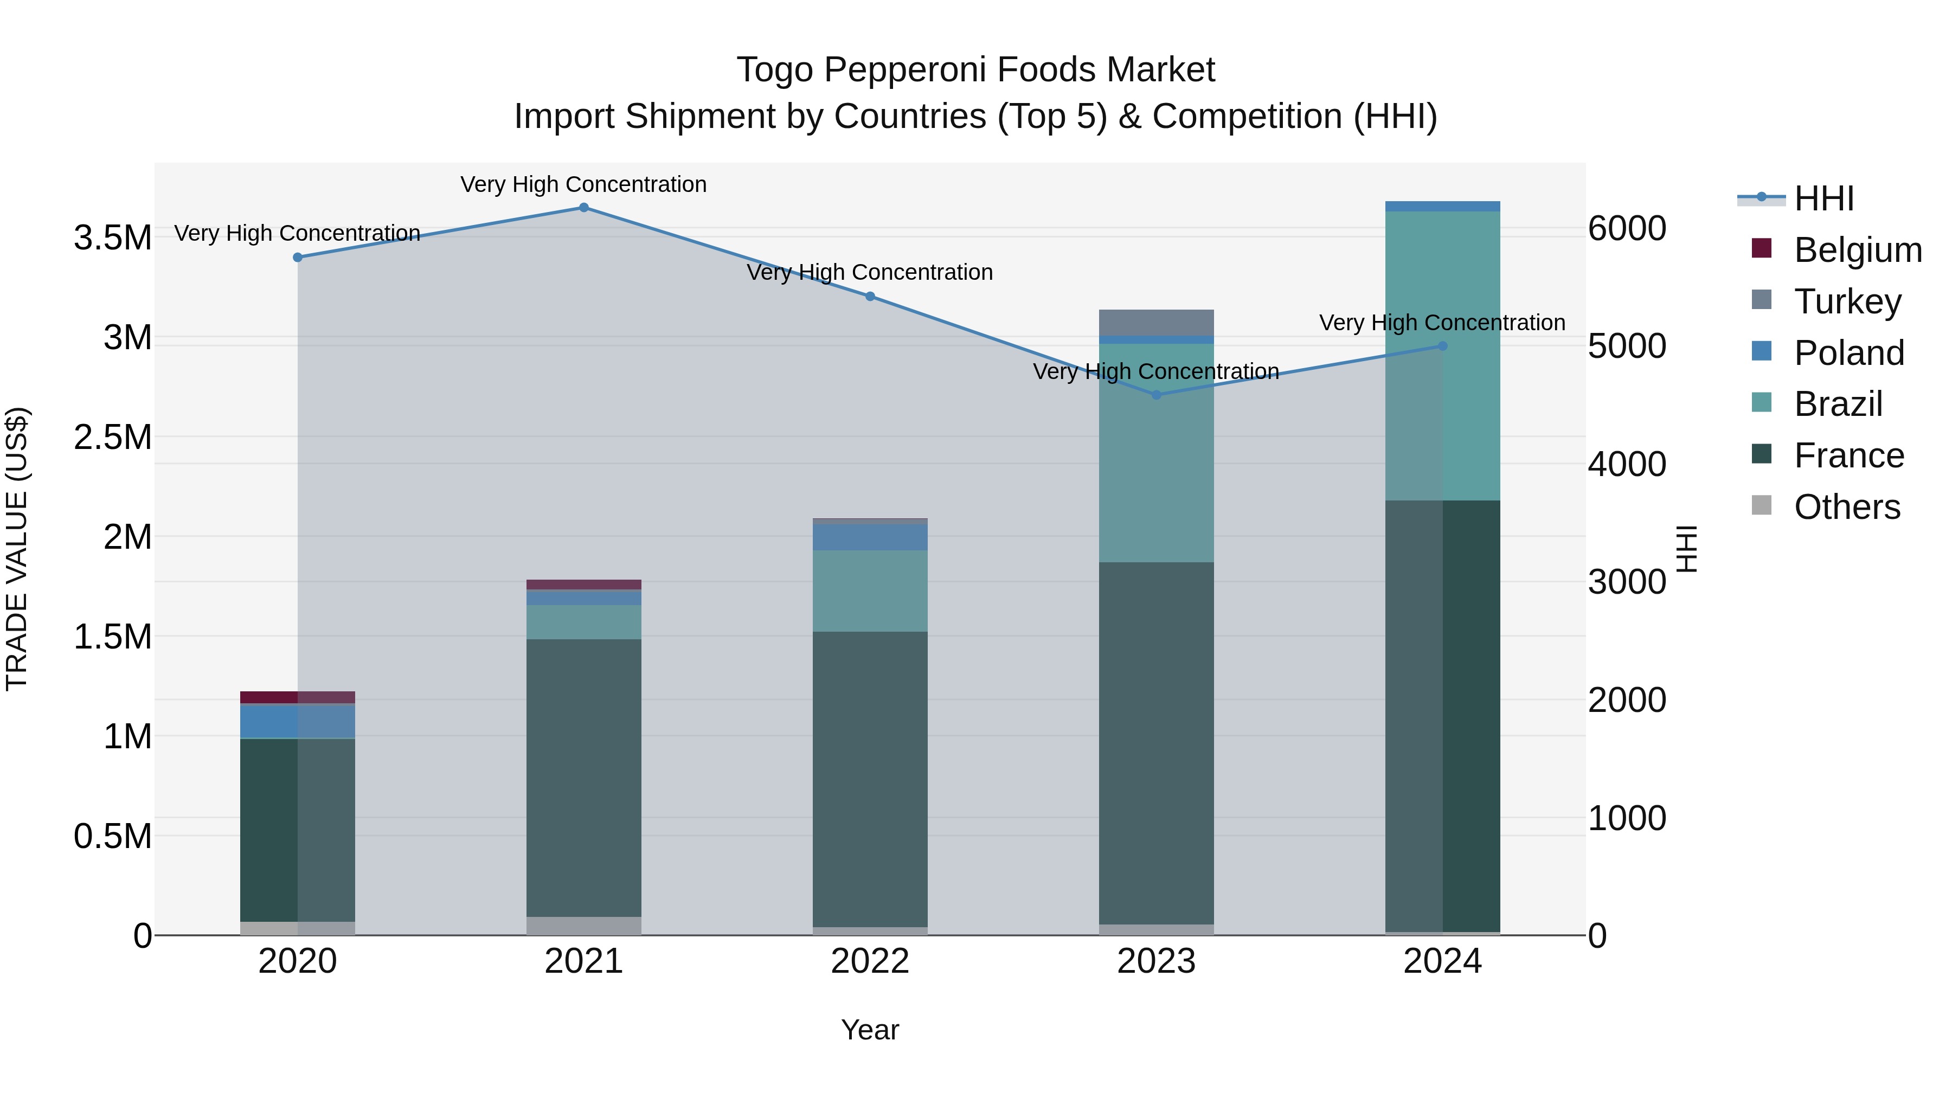Image resolution: width=1952 pixels, height=1098 pixels.
Task: Click the Poland segment of the 2022 bar
Action: click(870, 537)
